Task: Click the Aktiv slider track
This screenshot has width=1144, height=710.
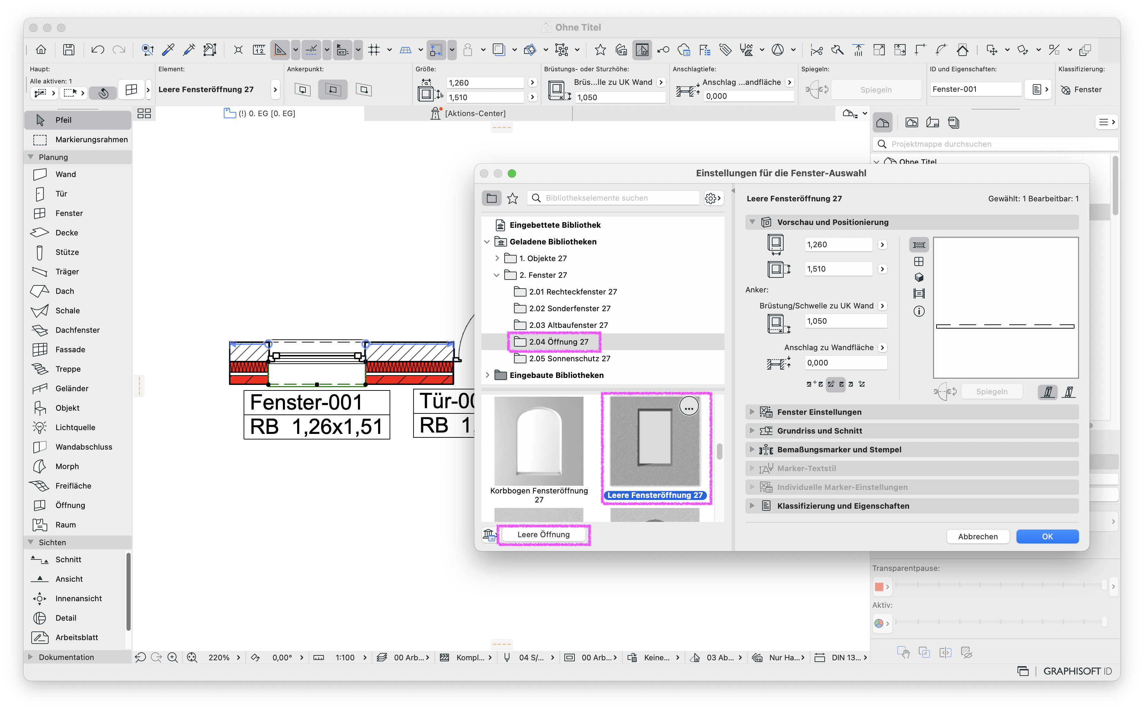Action: point(1001,622)
